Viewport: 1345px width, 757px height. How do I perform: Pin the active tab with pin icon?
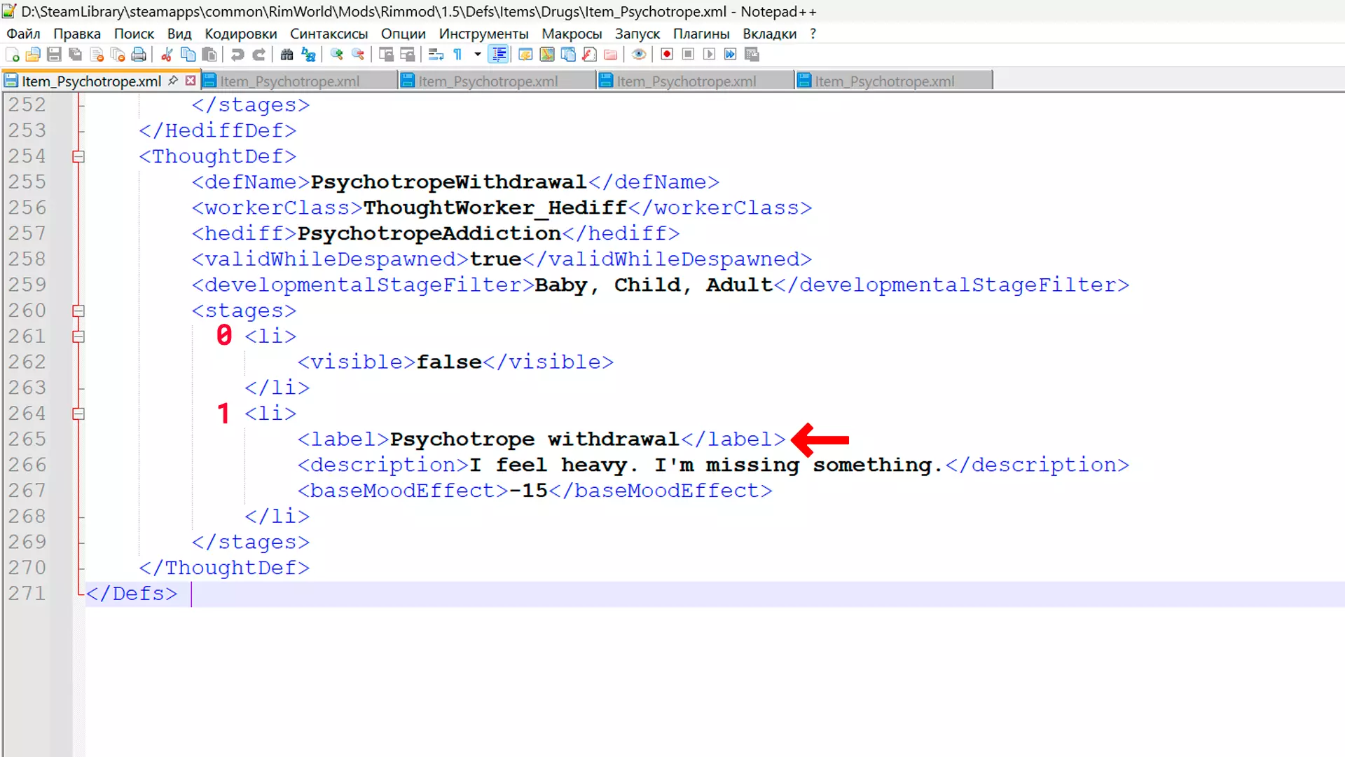point(173,81)
